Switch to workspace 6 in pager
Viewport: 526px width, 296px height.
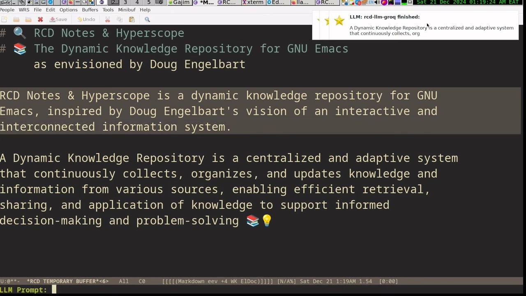[x=160, y=2]
